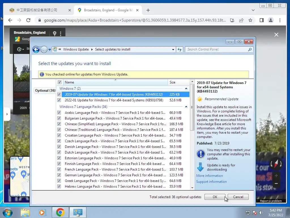Reload the Chrome page
Screen dimensions: 290x218
tap(28, 20)
